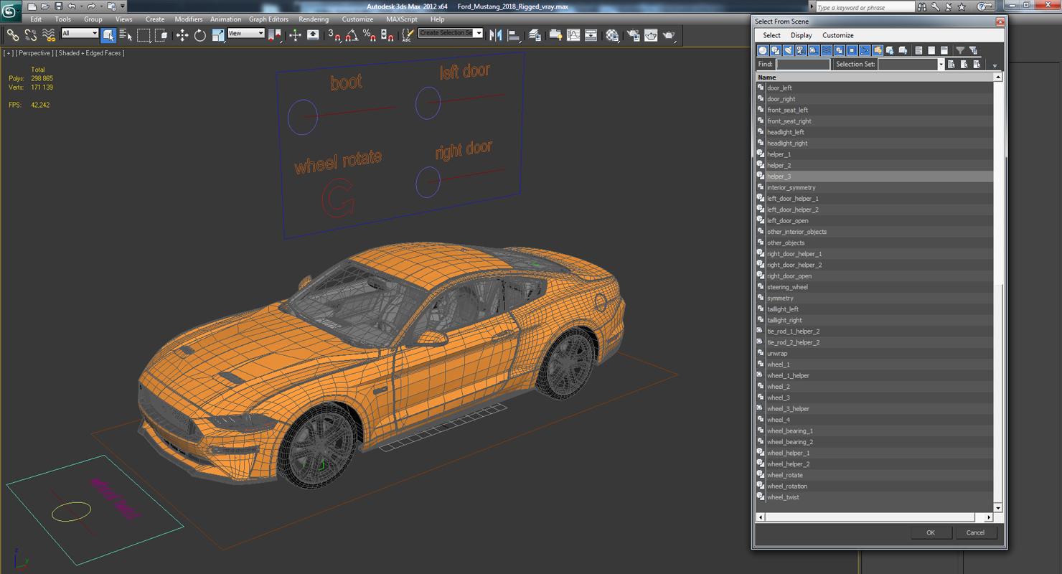The width and height of the screenshot is (1062, 574).
Task: Open Graph Editors menu
Action: point(268,19)
